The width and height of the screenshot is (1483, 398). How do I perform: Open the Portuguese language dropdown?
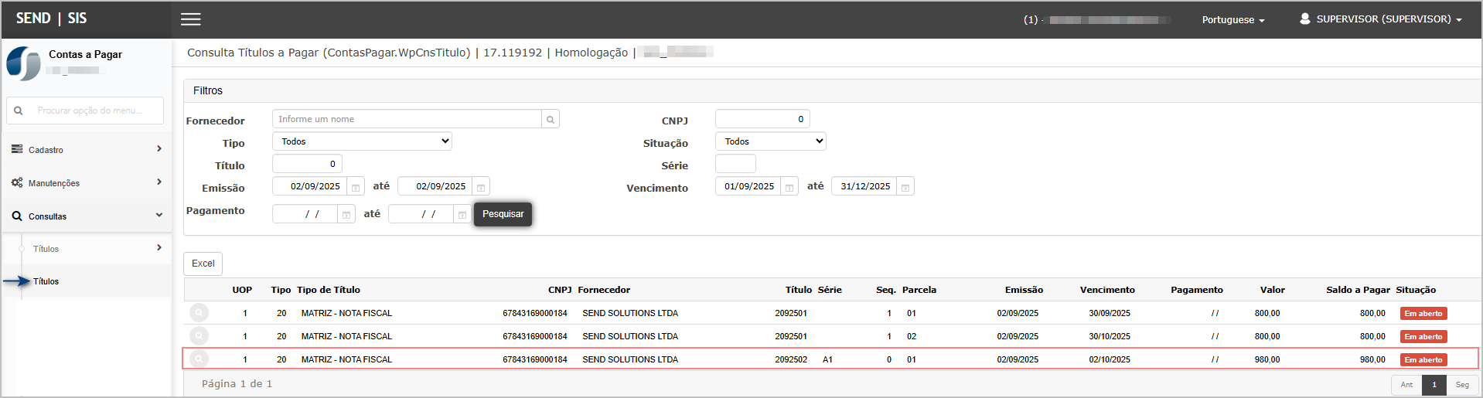coord(1232,20)
